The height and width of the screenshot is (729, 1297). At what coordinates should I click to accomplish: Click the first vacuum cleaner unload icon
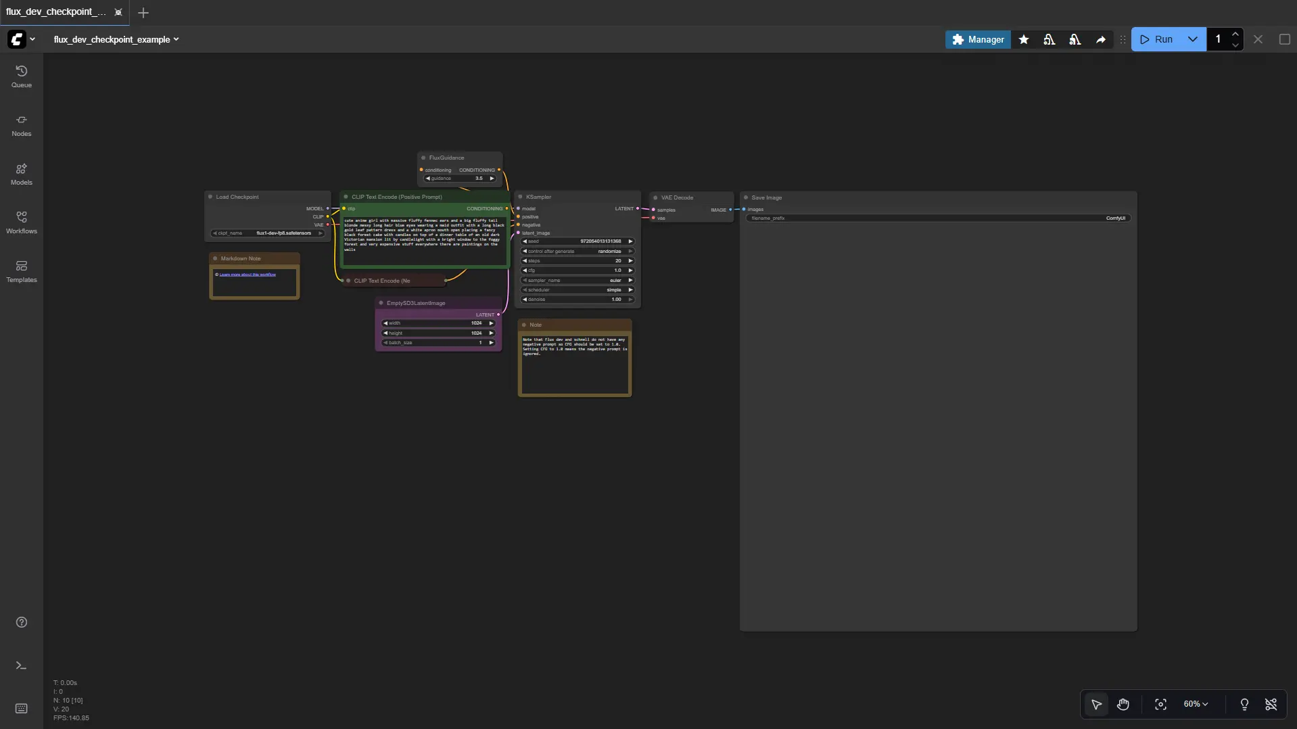1050,39
